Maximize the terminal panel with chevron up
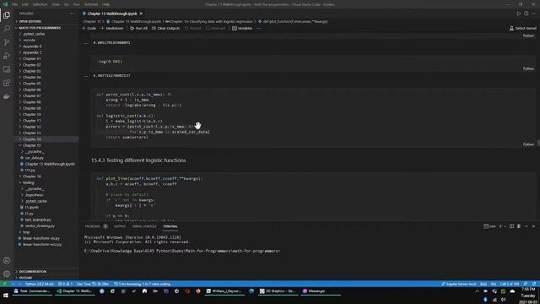 (526, 226)
